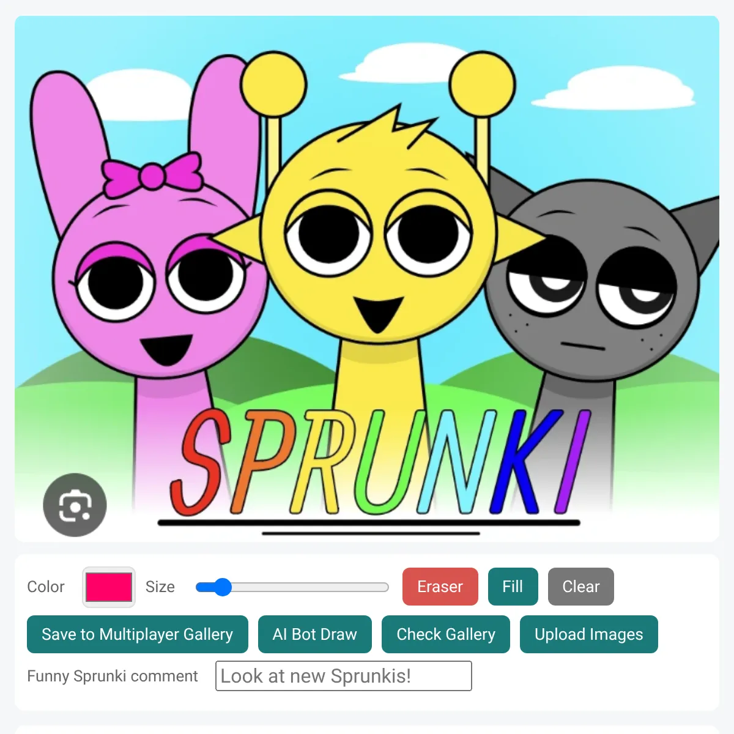Image resolution: width=734 pixels, height=734 pixels.
Task: Click the yellow character's left antenna ball
Action: pyautogui.click(x=273, y=84)
